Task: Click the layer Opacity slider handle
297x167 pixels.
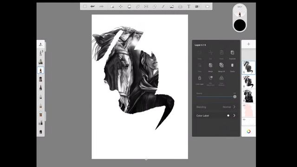Action: tap(235, 97)
